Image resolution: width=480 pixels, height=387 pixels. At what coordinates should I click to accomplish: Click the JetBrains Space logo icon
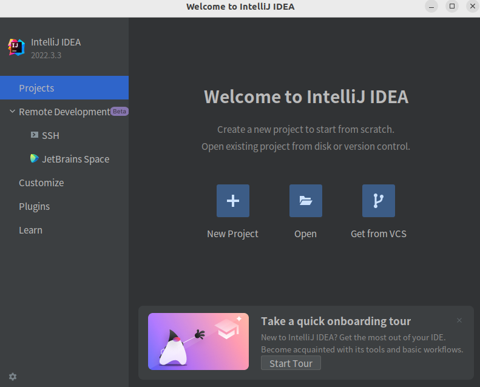pyautogui.click(x=34, y=158)
